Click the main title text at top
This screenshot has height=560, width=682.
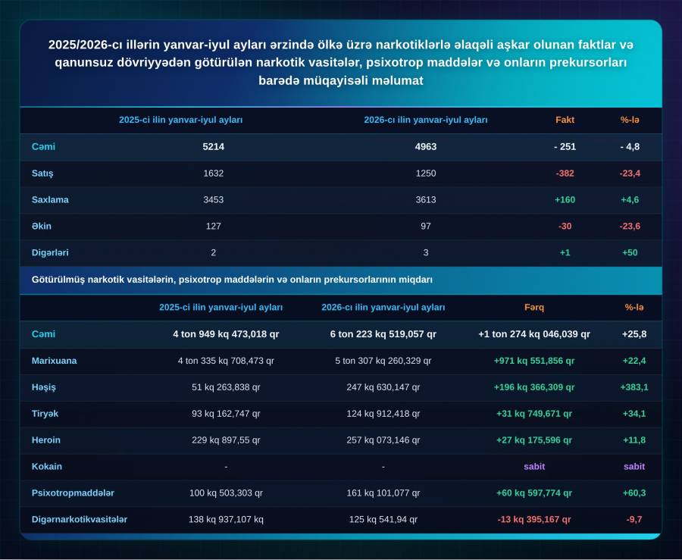[340, 63]
